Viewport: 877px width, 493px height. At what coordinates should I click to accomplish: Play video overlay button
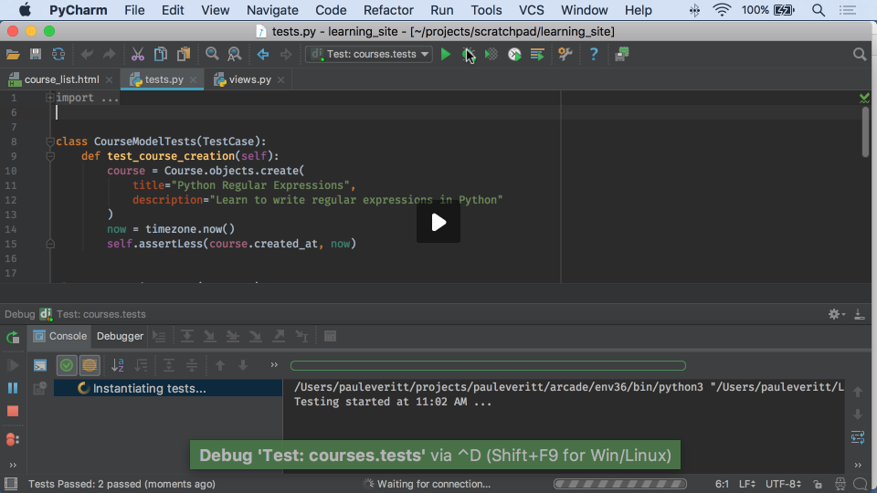(x=438, y=223)
